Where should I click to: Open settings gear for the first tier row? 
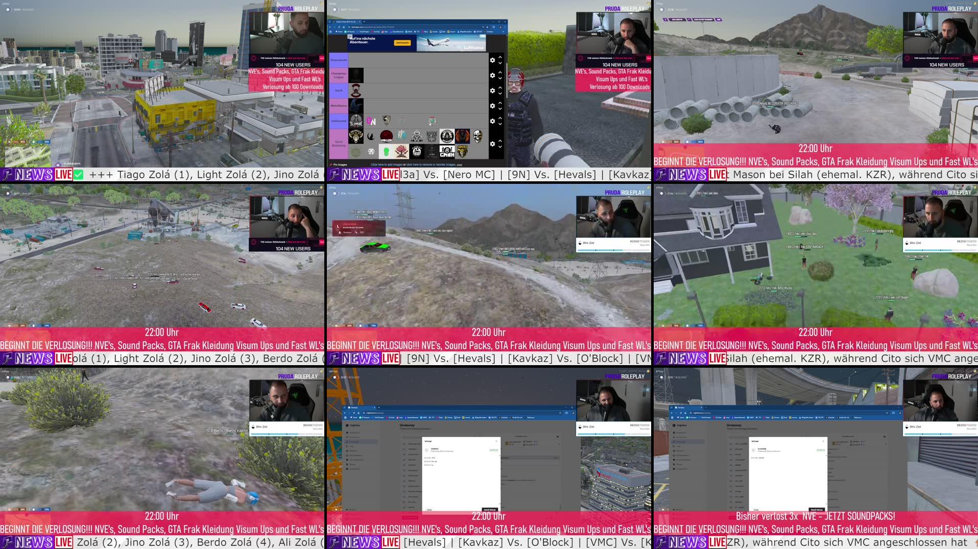coord(492,60)
